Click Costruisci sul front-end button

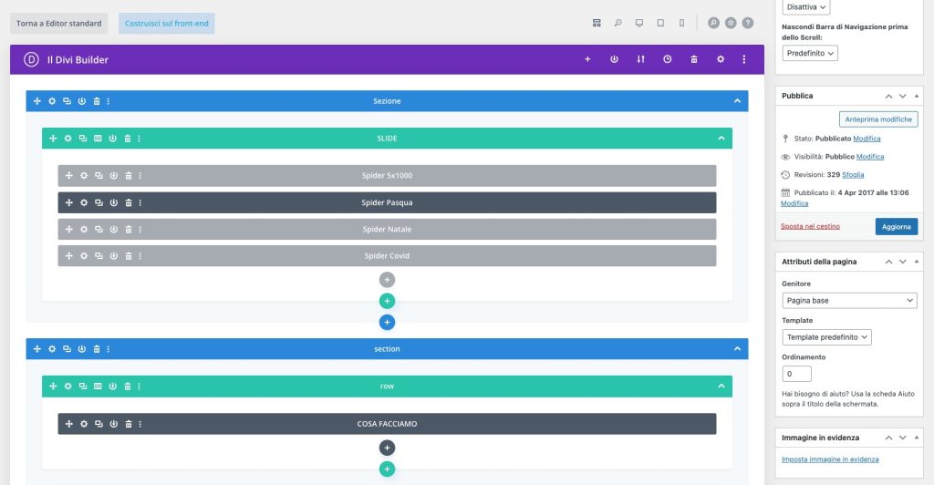[x=167, y=23]
